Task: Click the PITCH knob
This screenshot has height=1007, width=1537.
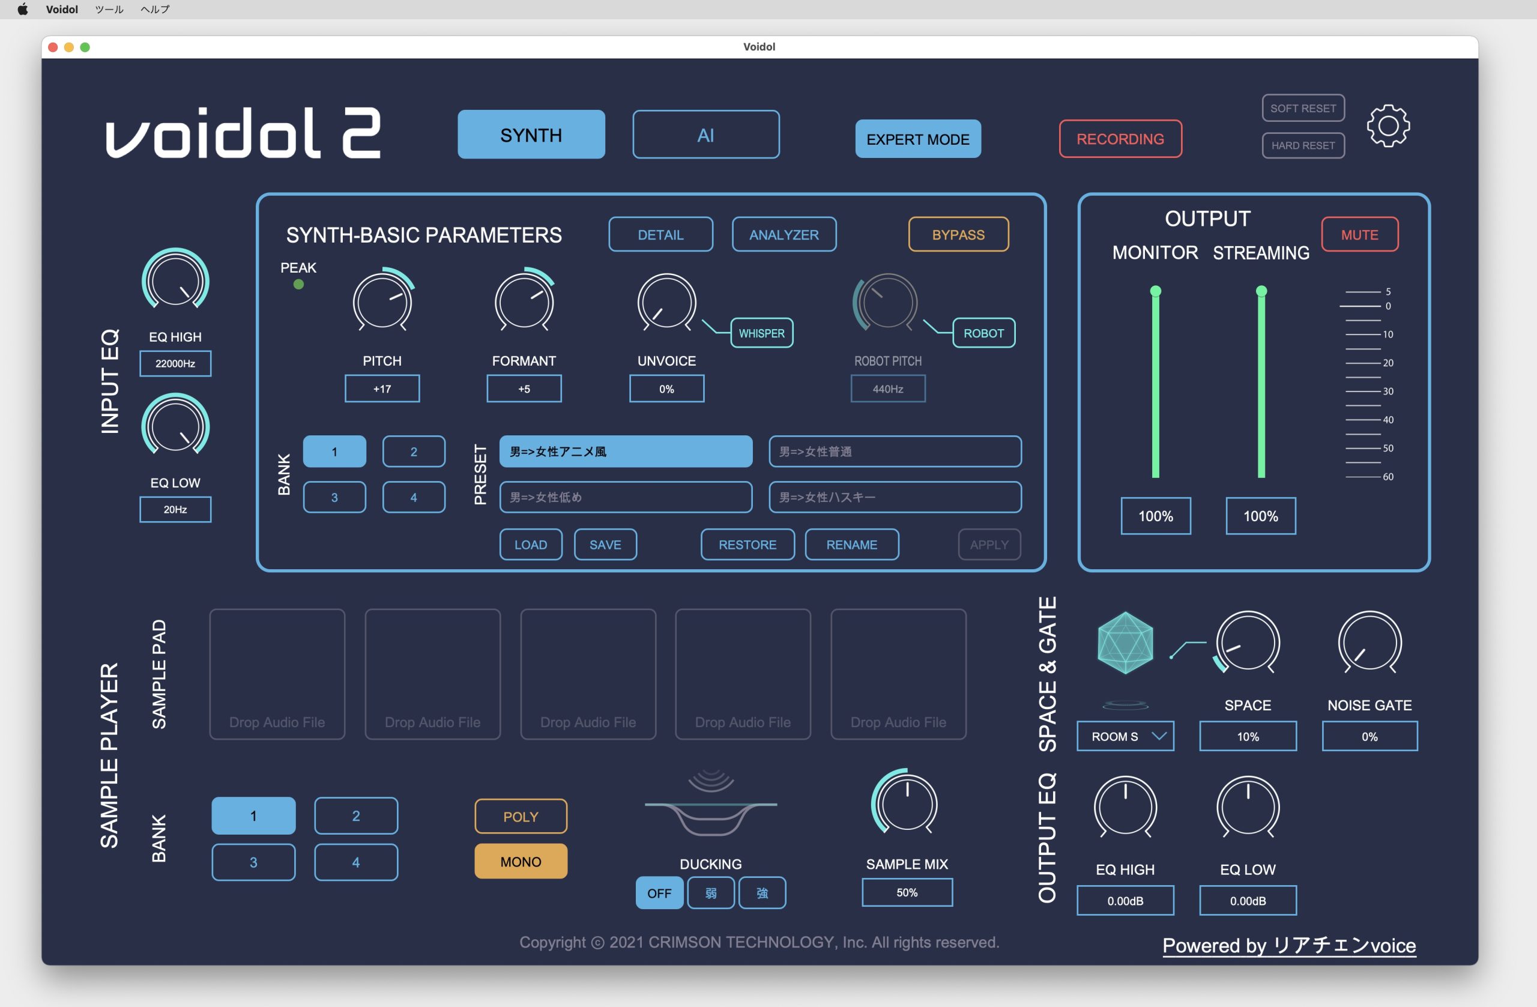Action: click(x=382, y=301)
